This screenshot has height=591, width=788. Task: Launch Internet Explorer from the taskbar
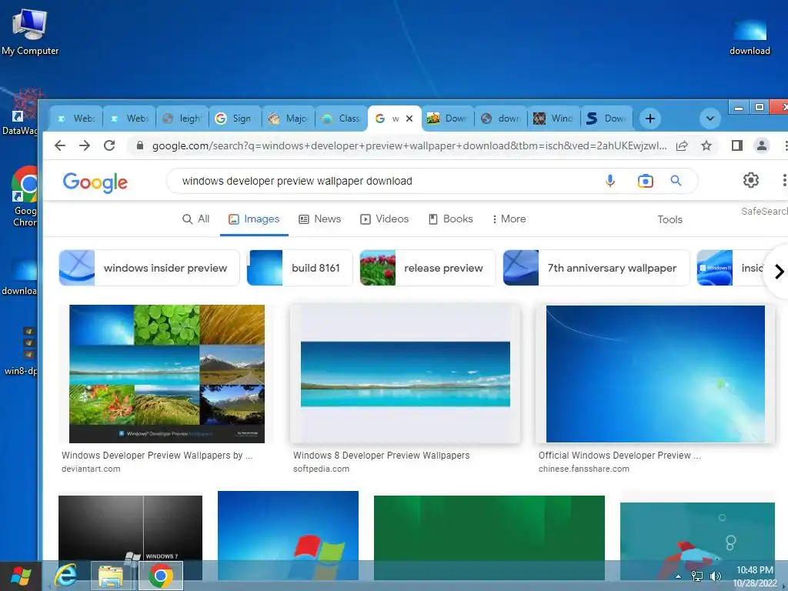tap(66, 576)
